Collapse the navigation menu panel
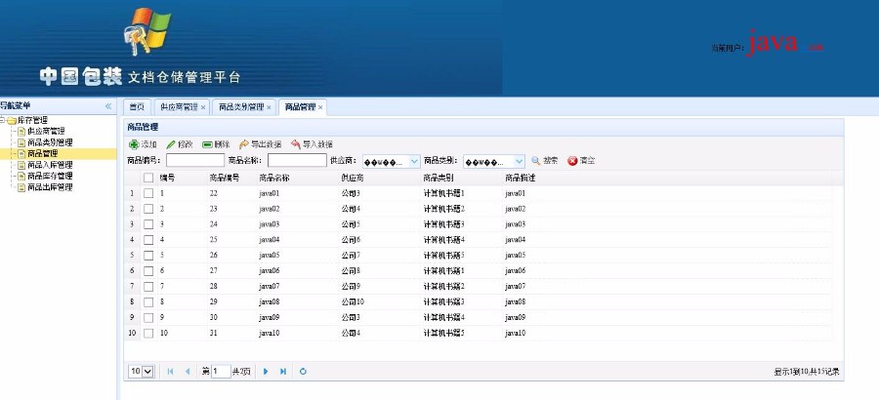 click(x=108, y=106)
